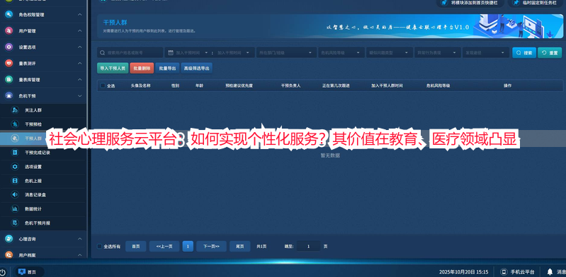Expand 心理咨询 using its chevron
The height and width of the screenshot is (277, 566).
tap(80, 239)
